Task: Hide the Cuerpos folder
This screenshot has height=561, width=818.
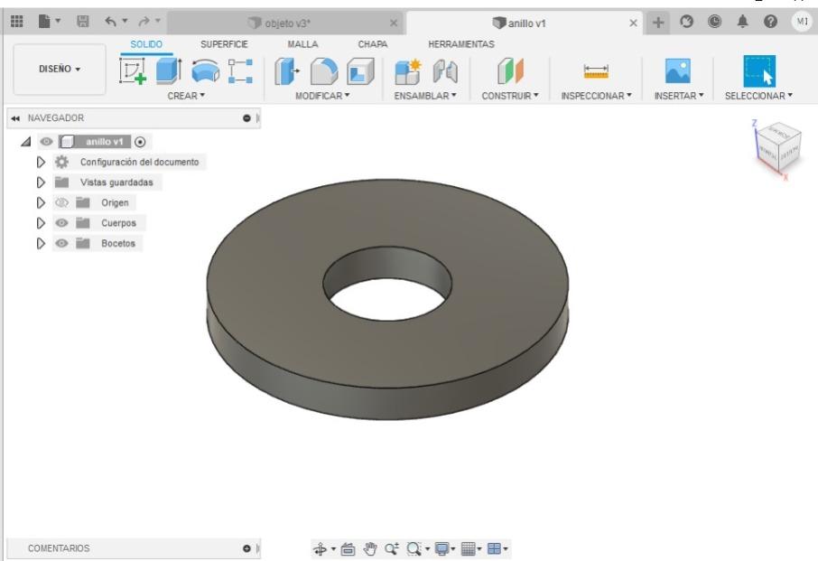Action: pyautogui.click(x=61, y=223)
